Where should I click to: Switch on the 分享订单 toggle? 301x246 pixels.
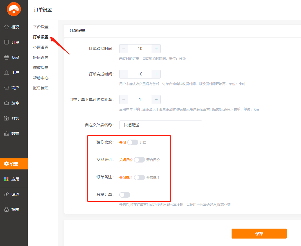(125, 195)
